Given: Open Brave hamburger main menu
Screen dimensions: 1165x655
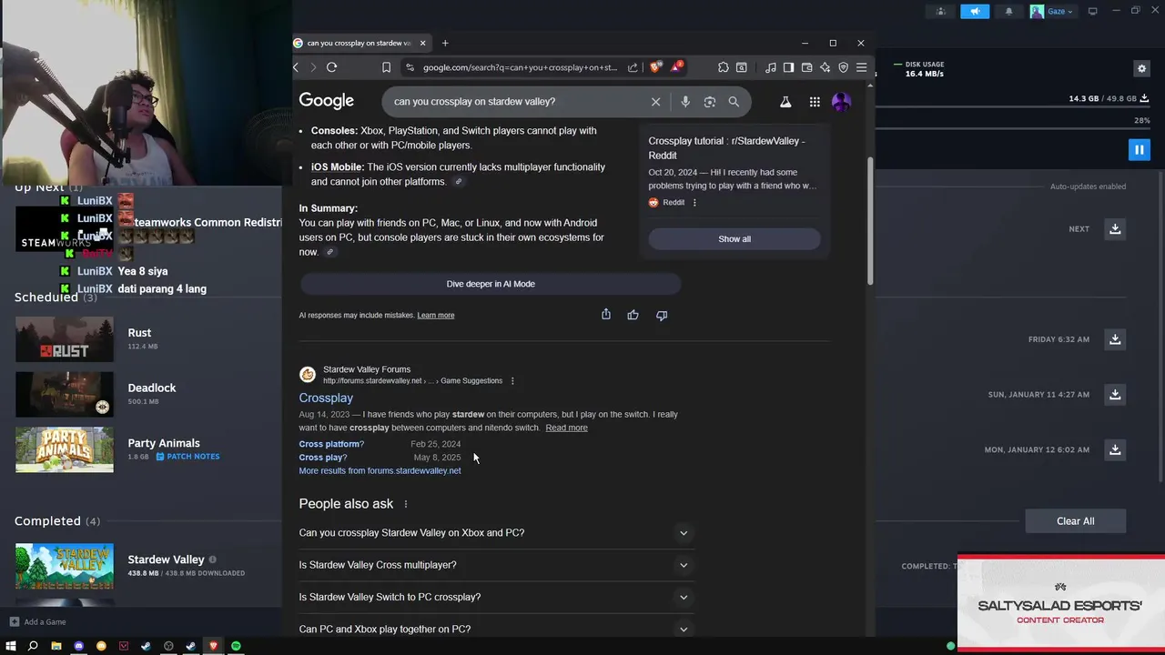Looking at the screenshot, I should (x=861, y=67).
